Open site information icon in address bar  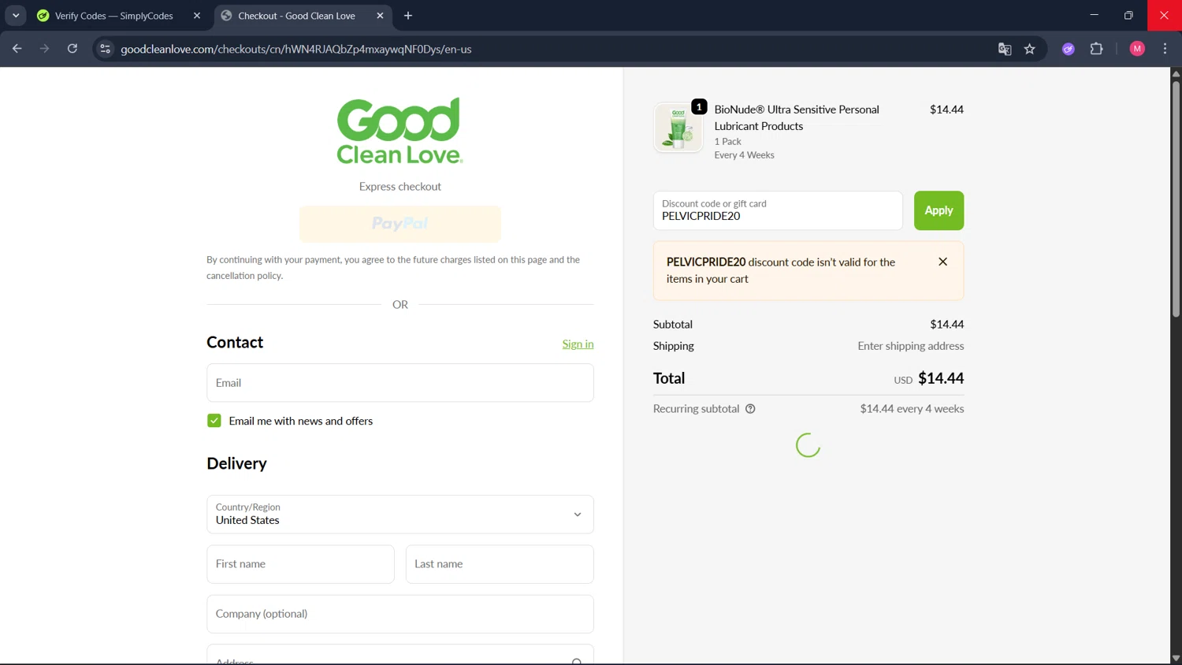point(105,49)
